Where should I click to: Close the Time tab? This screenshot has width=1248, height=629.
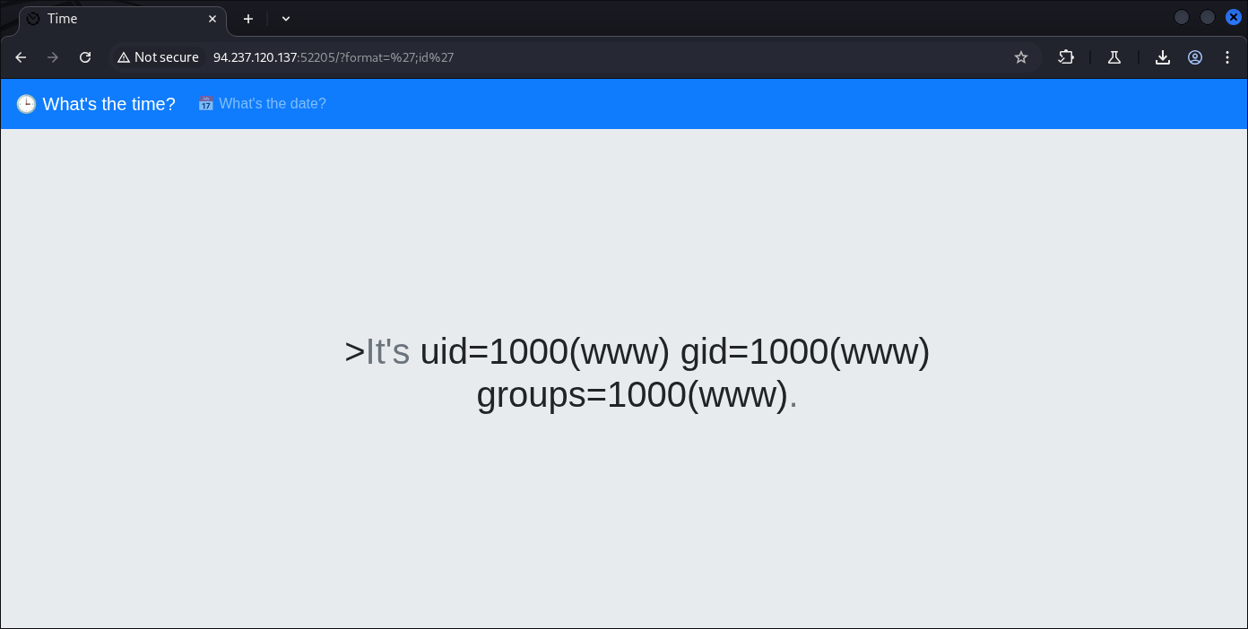point(212,19)
